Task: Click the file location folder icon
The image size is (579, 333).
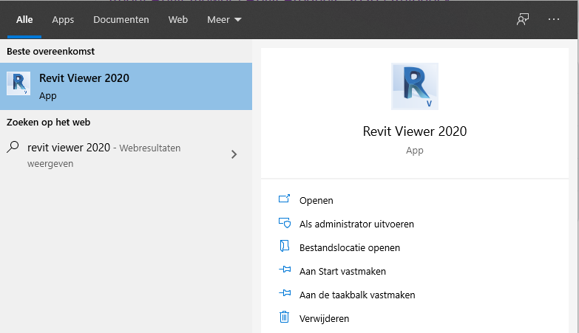Action: pyautogui.click(x=285, y=246)
